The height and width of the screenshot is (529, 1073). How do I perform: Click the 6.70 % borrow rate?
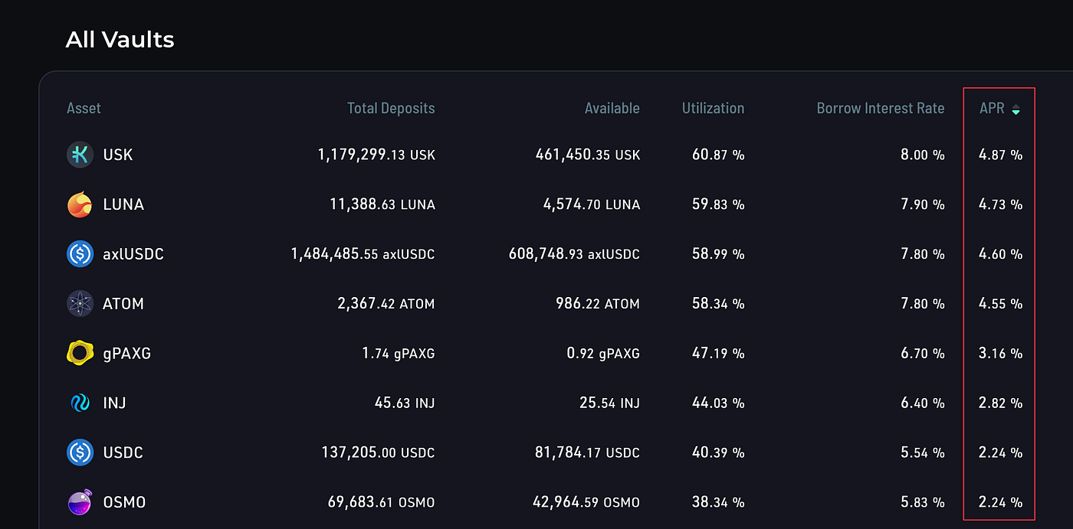923,354
